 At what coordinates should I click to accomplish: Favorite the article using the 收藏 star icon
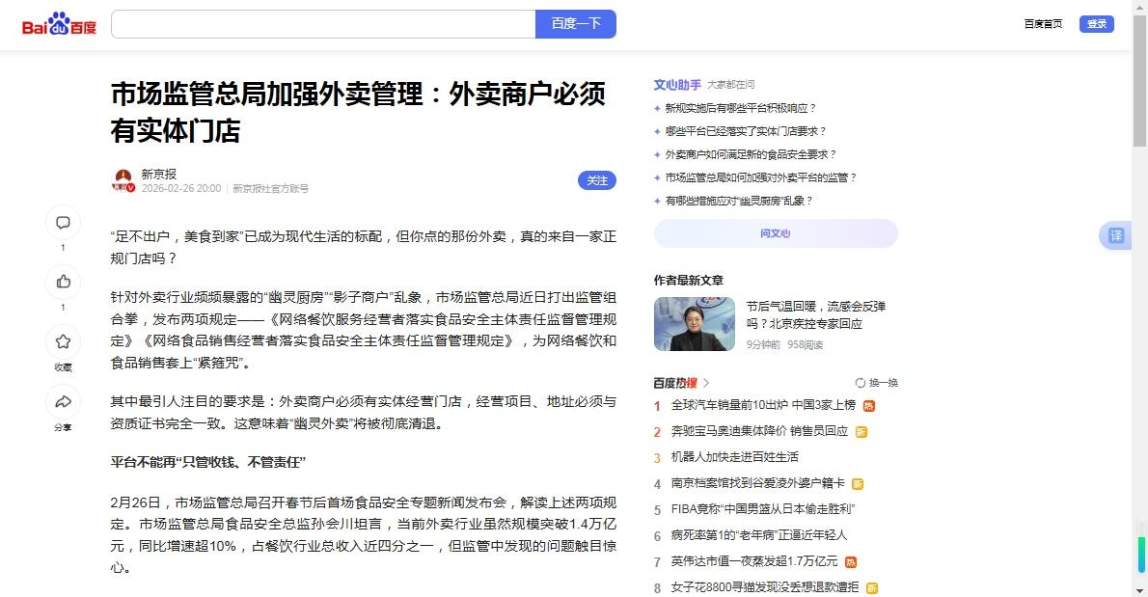tap(63, 341)
